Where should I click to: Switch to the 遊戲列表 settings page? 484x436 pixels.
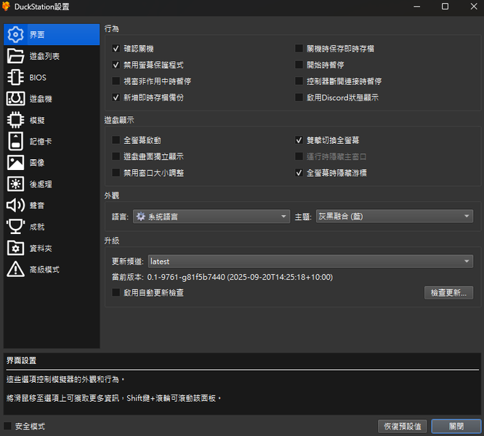(x=52, y=56)
